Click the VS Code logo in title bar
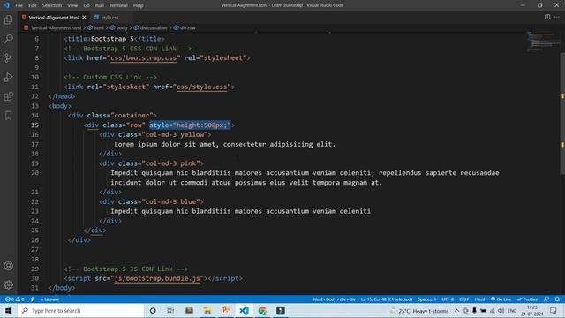The width and height of the screenshot is (565, 318). point(6,5)
